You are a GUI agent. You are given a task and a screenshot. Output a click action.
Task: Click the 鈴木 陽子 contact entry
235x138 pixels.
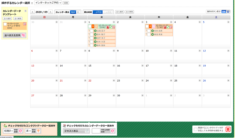click(105, 34)
